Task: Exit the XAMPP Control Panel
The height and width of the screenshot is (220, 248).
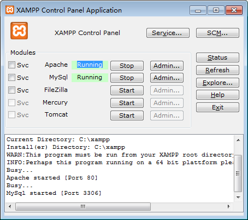Action: pos(217,107)
